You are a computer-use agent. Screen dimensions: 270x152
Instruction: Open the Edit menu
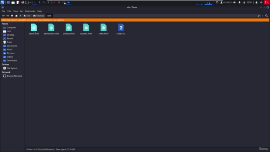(9, 11)
